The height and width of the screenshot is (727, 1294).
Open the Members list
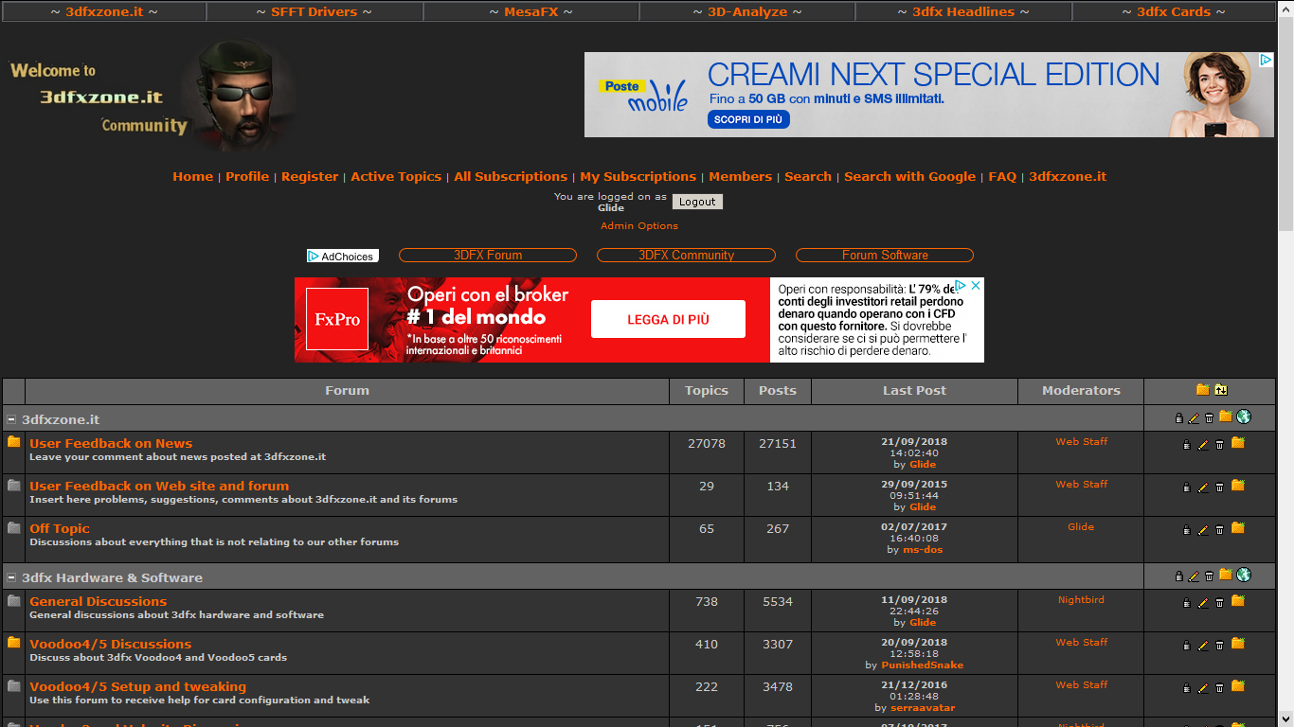tap(740, 176)
